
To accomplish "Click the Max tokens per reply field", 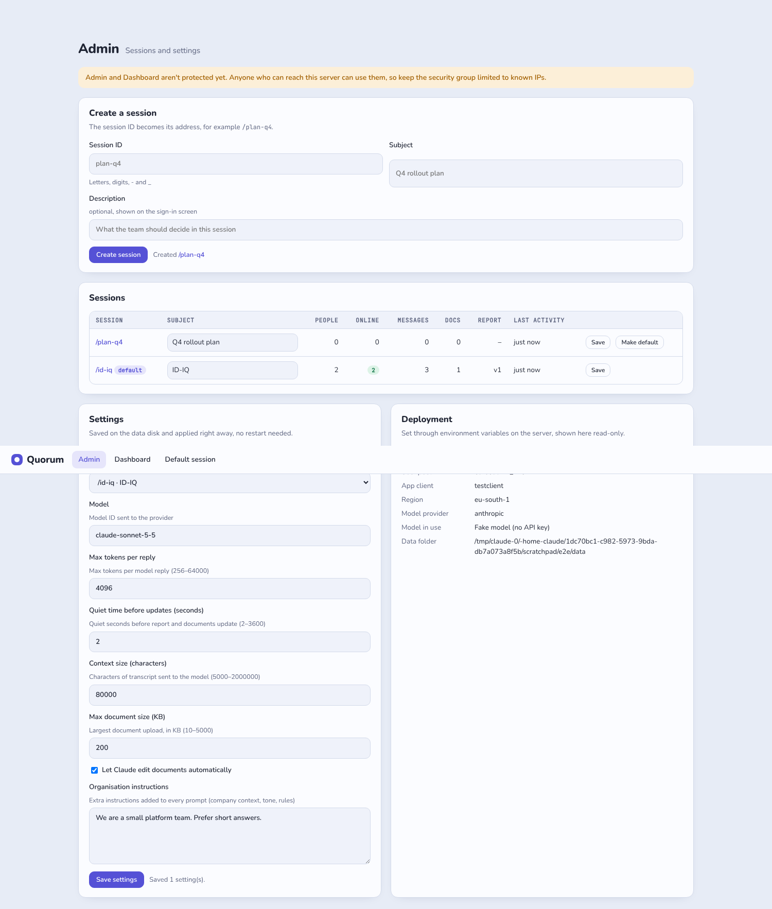I will 230,588.
